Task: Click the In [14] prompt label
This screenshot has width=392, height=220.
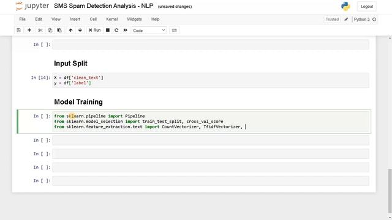Action: [40, 78]
